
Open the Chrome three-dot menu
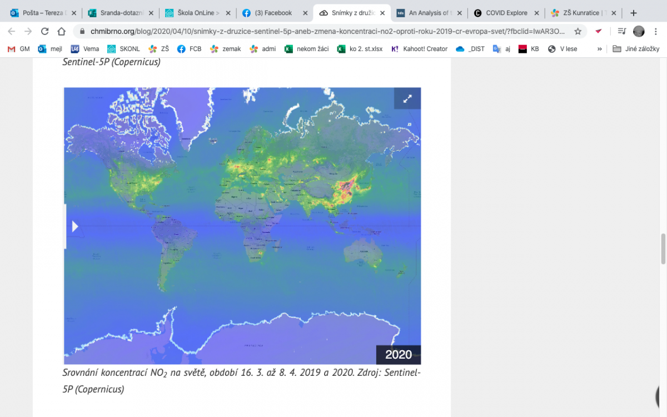click(656, 31)
